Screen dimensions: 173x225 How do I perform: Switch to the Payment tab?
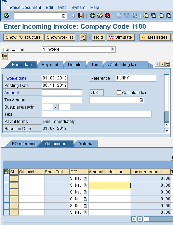[50, 65]
